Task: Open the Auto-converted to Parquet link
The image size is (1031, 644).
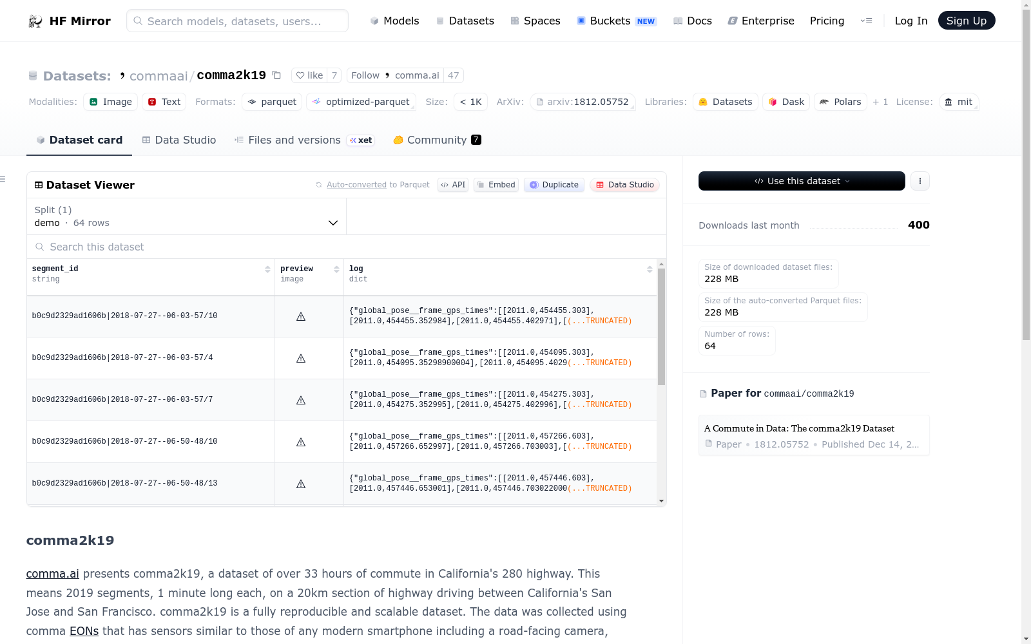Action: pyautogui.click(x=378, y=185)
